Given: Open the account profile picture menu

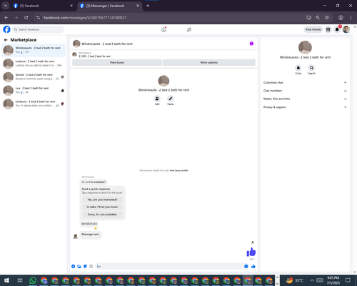Looking at the screenshot, I should (346, 29).
